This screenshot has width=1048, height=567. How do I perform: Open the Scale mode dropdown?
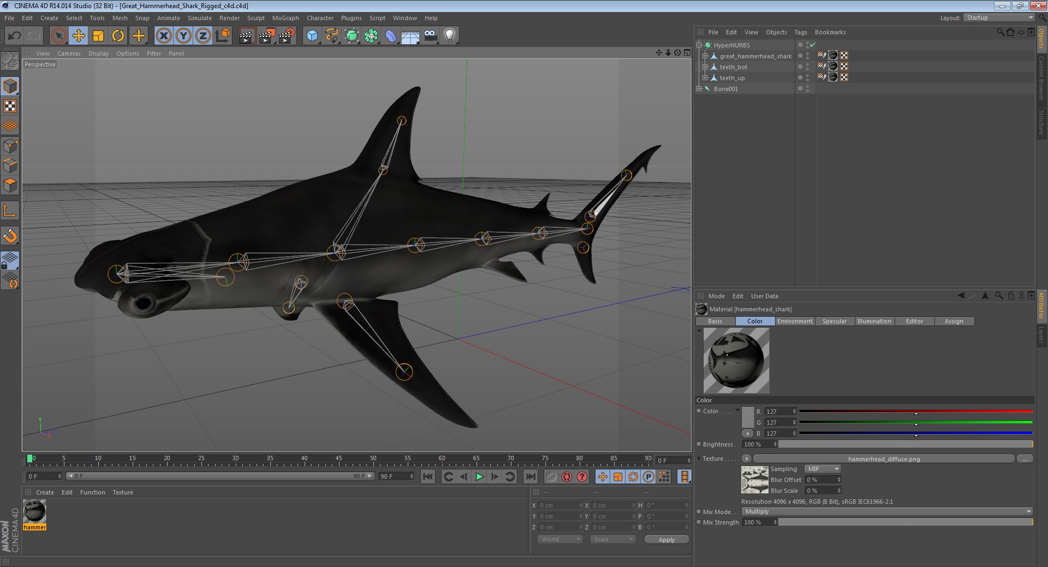[x=613, y=539]
